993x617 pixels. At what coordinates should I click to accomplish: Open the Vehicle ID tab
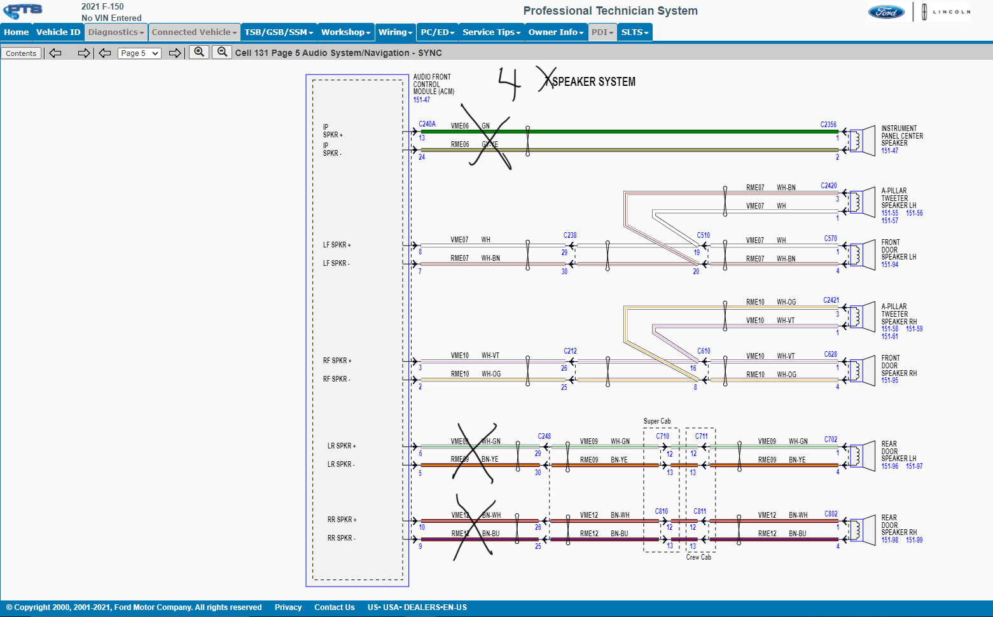click(58, 32)
